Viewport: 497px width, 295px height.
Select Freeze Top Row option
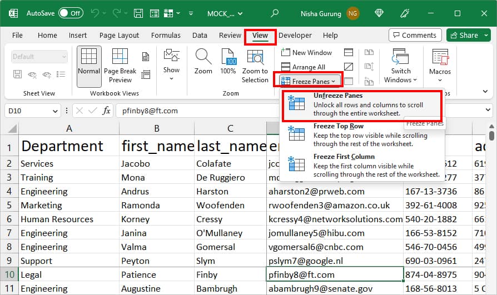[x=362, y=135]
